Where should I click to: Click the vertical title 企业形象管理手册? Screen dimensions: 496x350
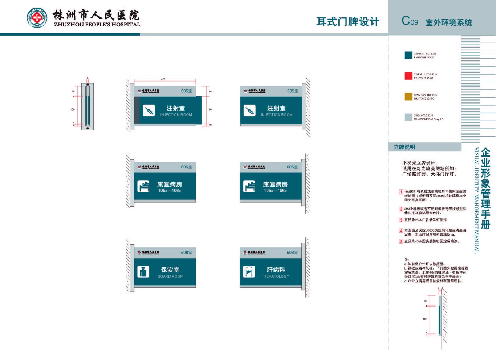[x=486, y=188]
